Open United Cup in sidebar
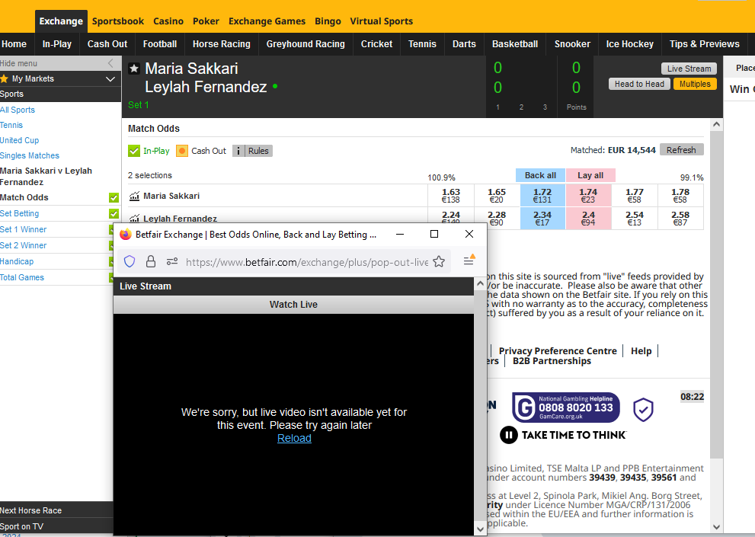The width and height of the screenshot is (755, 537). click(x=19, y=140)
